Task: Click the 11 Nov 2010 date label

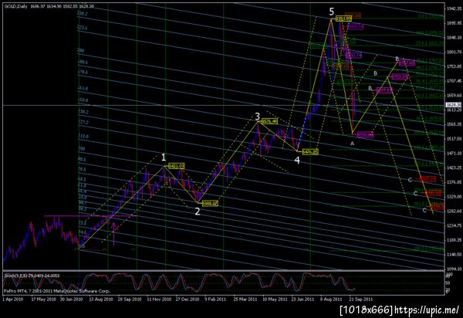Action: 159,299
